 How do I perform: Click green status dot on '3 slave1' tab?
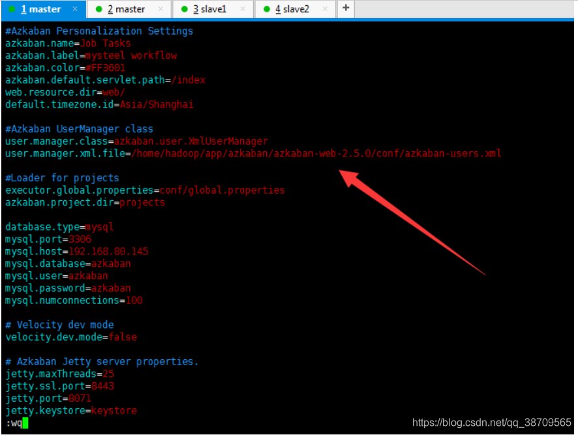click(x=185, y=9)
